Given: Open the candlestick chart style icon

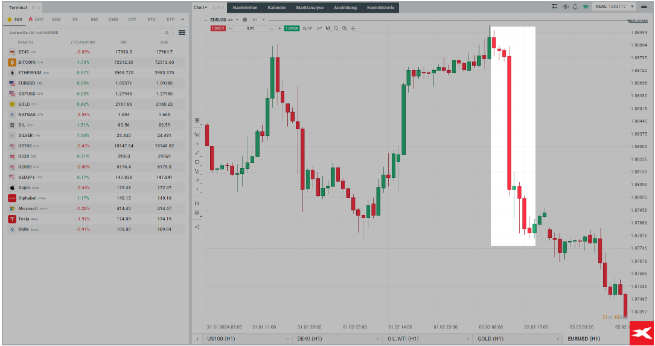Looking at the screenshot, I should pos(328,28).
